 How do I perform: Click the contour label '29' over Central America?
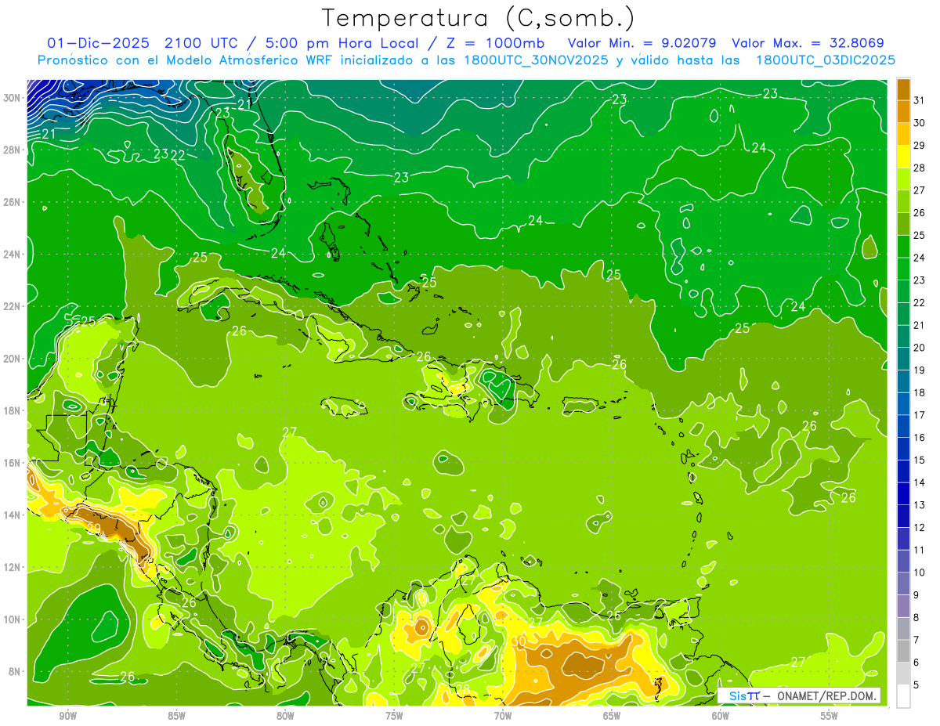click(93, 529)
